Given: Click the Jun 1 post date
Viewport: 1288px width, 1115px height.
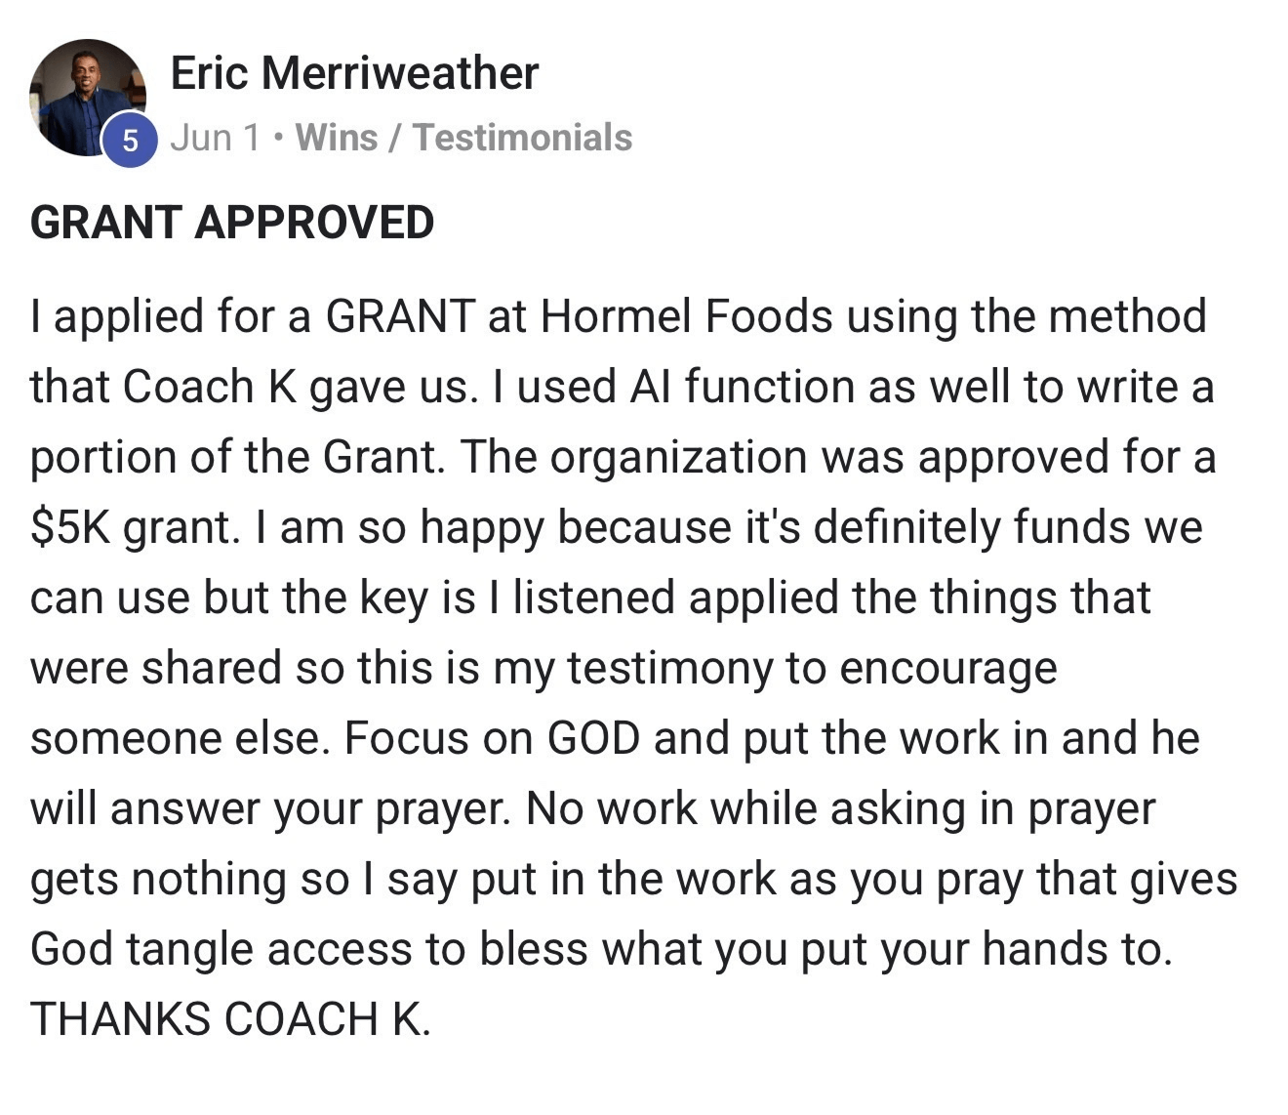Looking at the screenshot, I should [x=216, y=138].
